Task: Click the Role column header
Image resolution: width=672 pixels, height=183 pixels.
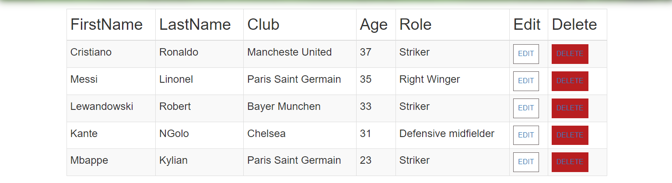Action: tap(415, 25)
